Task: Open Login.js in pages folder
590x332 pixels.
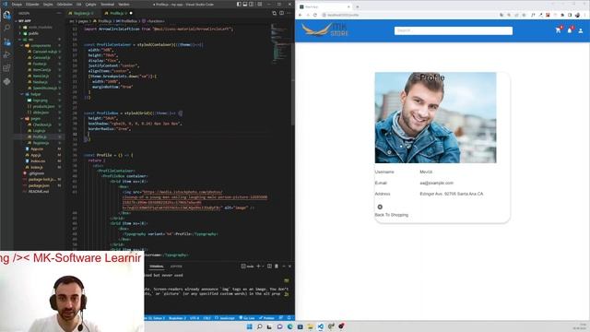Action: point(39,131)
